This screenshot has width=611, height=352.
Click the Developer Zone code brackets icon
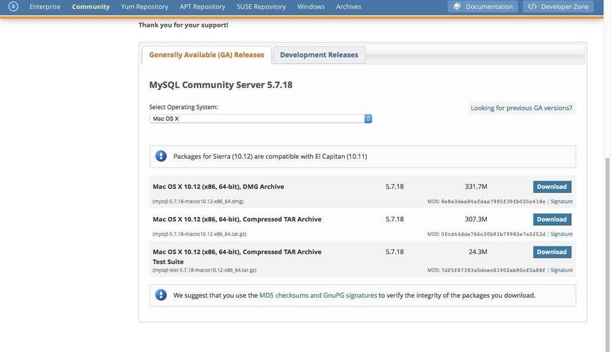coord(532,7)
